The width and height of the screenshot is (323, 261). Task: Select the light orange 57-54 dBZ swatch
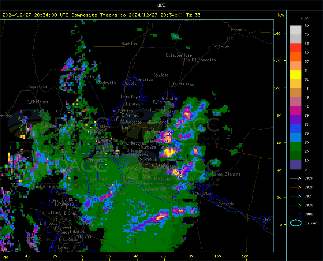(x=296, y=66)
